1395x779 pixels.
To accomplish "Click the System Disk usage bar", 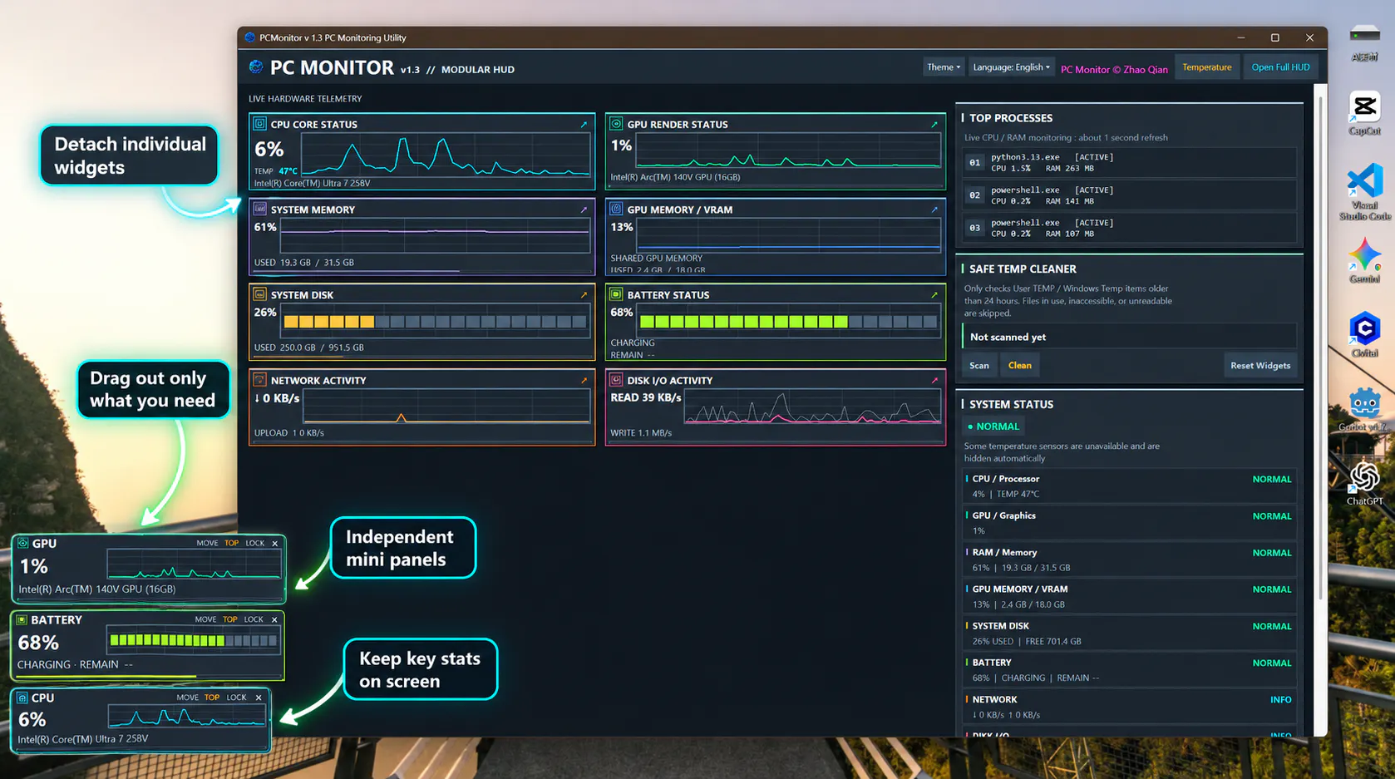I will coord(435,322).
